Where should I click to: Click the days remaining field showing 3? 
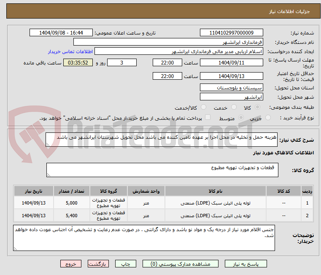point(122,63)
